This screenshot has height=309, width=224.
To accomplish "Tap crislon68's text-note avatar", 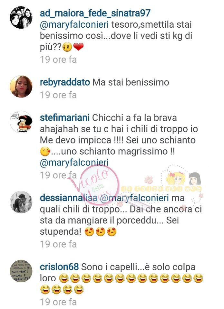I will point(21,271).
